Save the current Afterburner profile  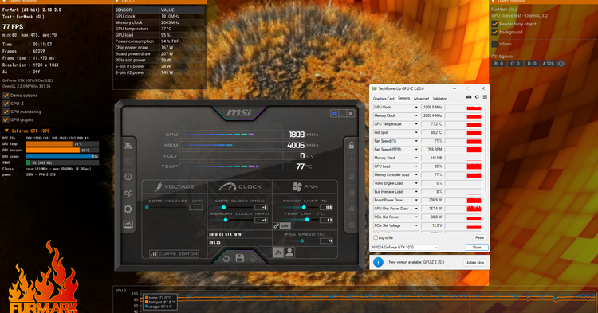[x=239, y=259]
